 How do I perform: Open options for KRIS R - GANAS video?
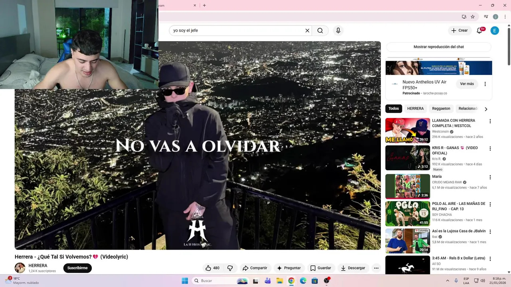(490, 149)
